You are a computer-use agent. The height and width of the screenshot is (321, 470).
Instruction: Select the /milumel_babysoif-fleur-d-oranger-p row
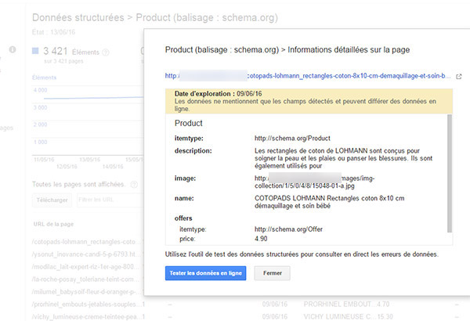(88, 291)
